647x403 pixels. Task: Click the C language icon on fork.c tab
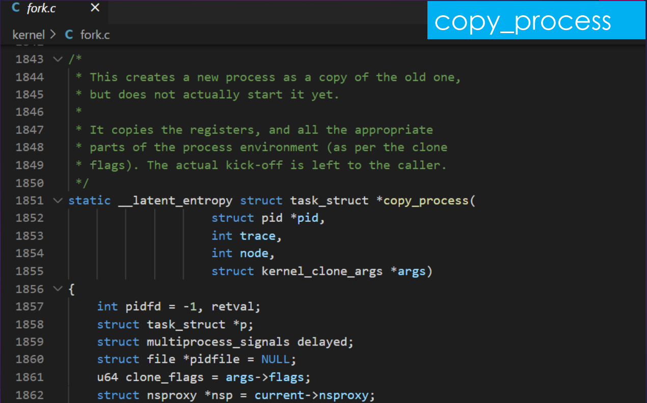tap(15, 8)
